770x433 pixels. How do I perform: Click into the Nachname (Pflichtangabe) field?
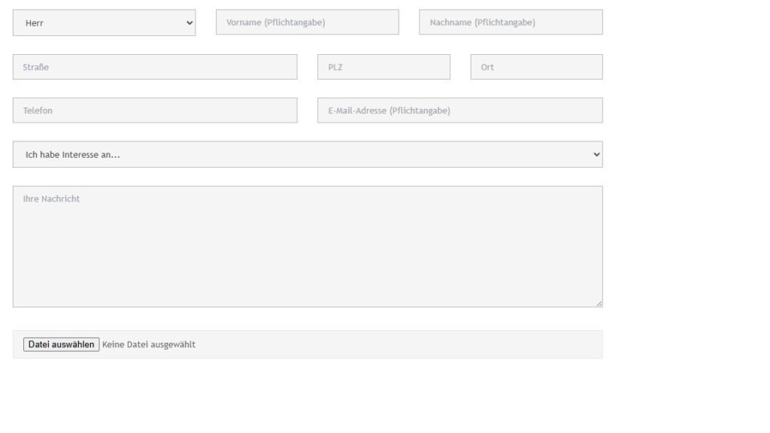(x=511, y=22)
